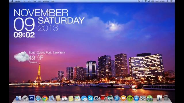The height and width of the screenshot is (103, 184).
Task: Open green network monitor icon in Dock
Action: coord(149,98)
